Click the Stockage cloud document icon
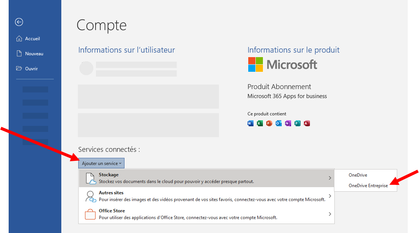 click(91, 178)
